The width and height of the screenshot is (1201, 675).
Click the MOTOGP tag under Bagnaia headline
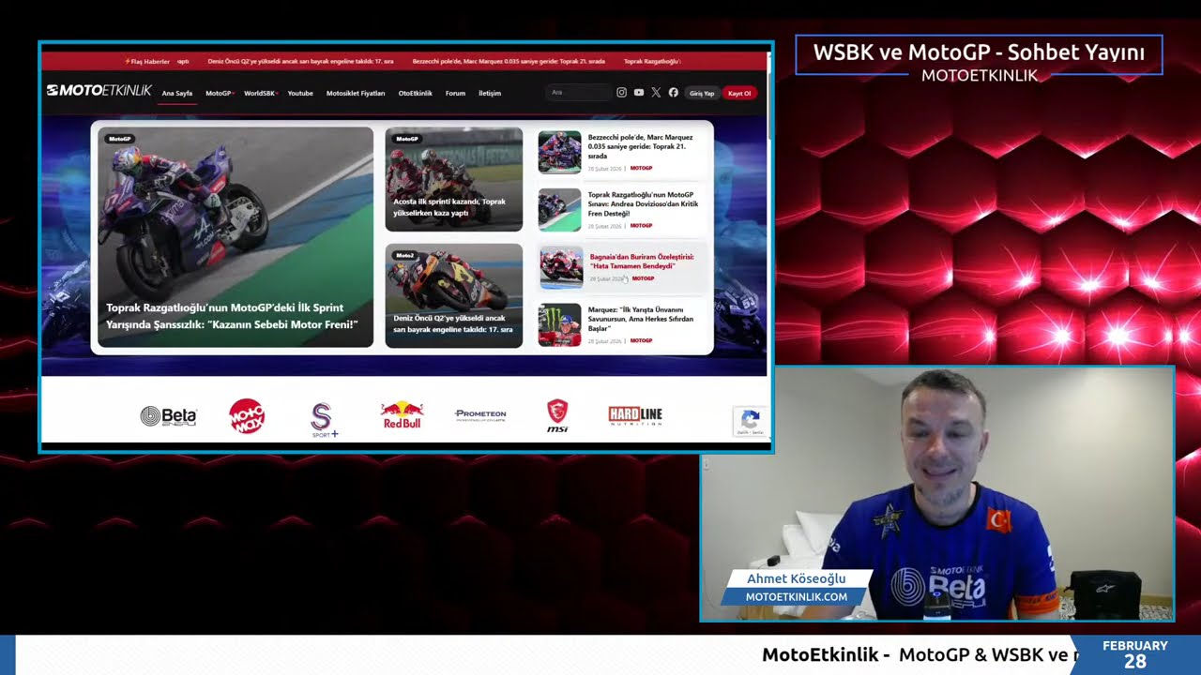[643, 278]
